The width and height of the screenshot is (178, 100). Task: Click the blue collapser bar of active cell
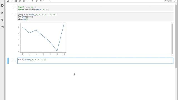(8, 61)
